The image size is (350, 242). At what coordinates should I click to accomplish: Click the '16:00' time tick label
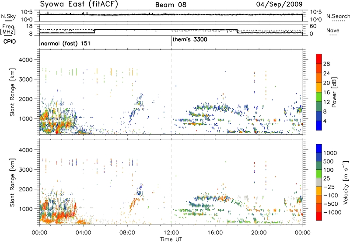tap(215, 233)
